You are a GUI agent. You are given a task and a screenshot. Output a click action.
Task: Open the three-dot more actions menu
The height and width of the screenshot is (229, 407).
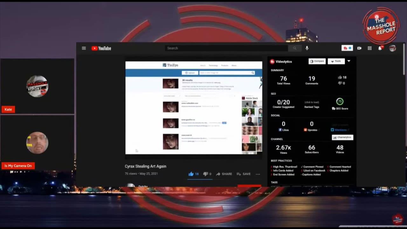[258, 174]
